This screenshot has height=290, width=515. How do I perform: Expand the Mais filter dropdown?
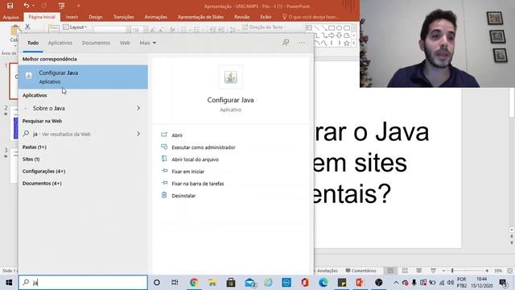(x=147, y=43)
